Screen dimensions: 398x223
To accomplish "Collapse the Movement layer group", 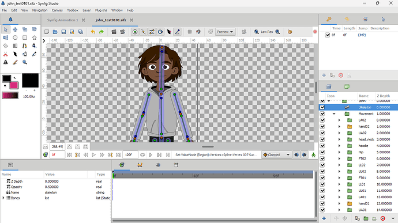I will click(x=334, y=114).
